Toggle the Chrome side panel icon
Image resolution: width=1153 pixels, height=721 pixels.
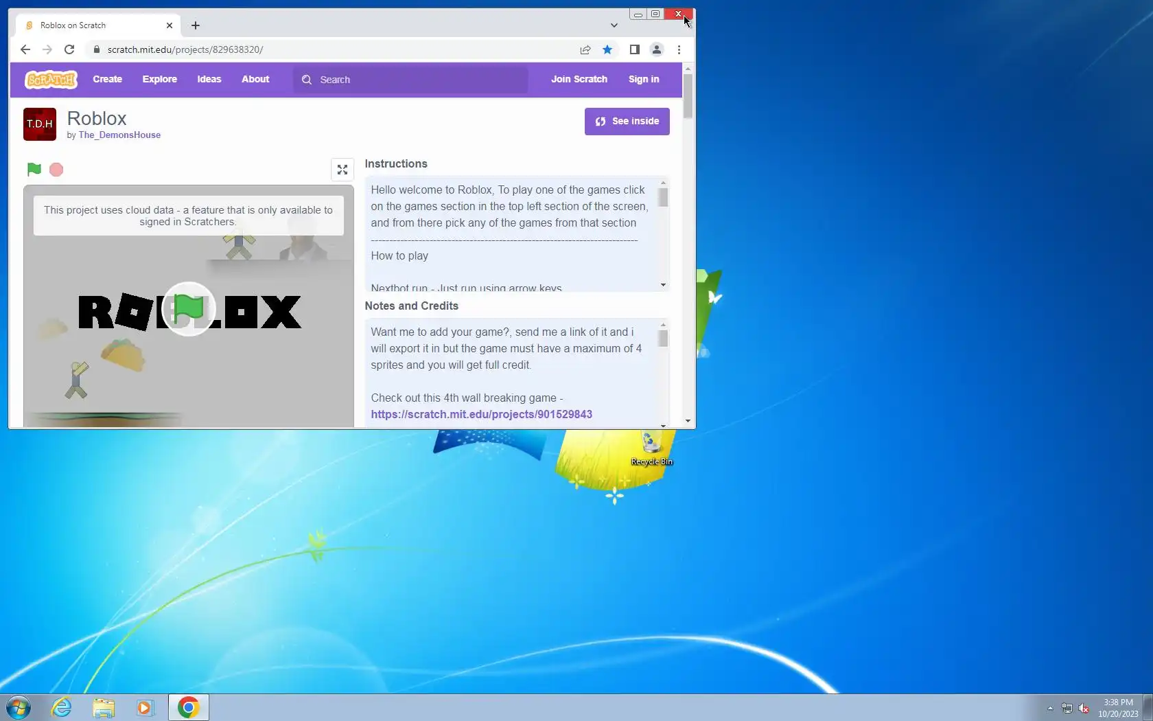(635, 49)
